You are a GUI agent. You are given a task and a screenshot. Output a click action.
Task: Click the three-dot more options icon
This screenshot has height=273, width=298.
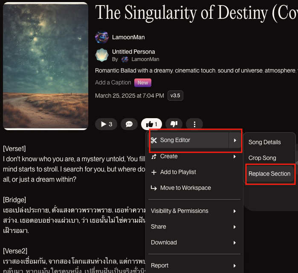click(194, 124)
